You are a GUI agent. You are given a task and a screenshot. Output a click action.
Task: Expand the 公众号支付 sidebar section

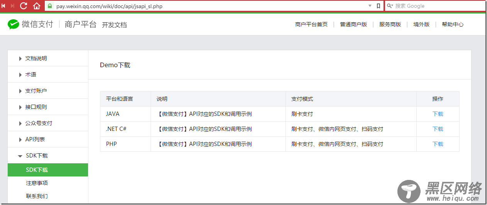[48, 123]
